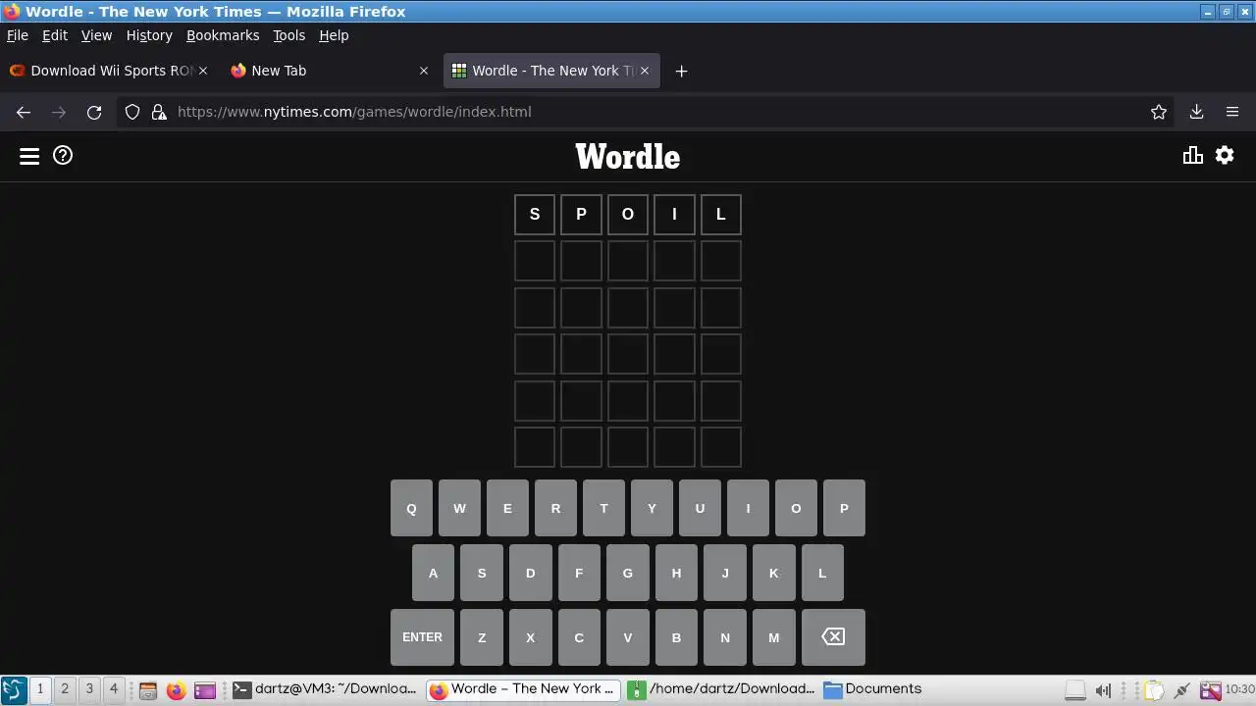Open the taskbar volume speaker icon
Viewport: 1256px width, 706px height.
pyautogui.click(x=1102, y=690)
